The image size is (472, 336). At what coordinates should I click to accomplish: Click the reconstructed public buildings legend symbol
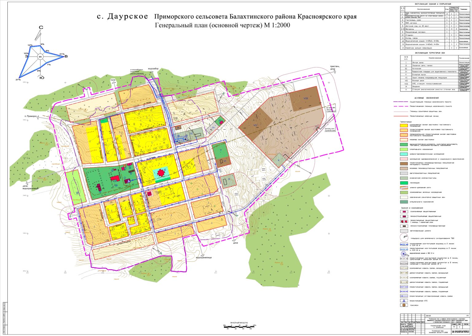click(x=404, y=216)
